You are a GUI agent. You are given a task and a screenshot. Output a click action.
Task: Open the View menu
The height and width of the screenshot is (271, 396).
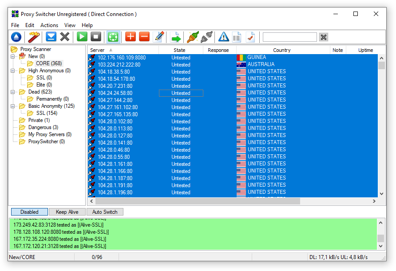coord(70,25)
